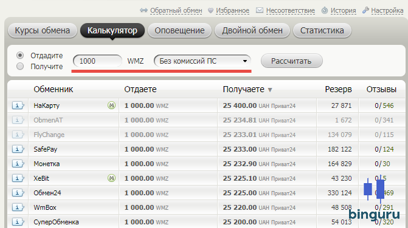Open reviews 0/341 for ObmenAT

[384, 120]
